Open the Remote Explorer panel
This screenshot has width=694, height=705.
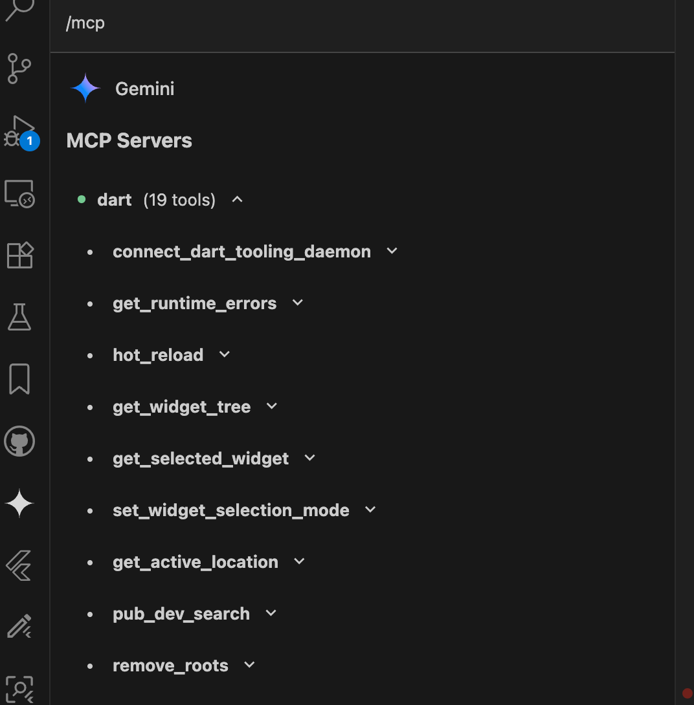click(x=19, y=193)
